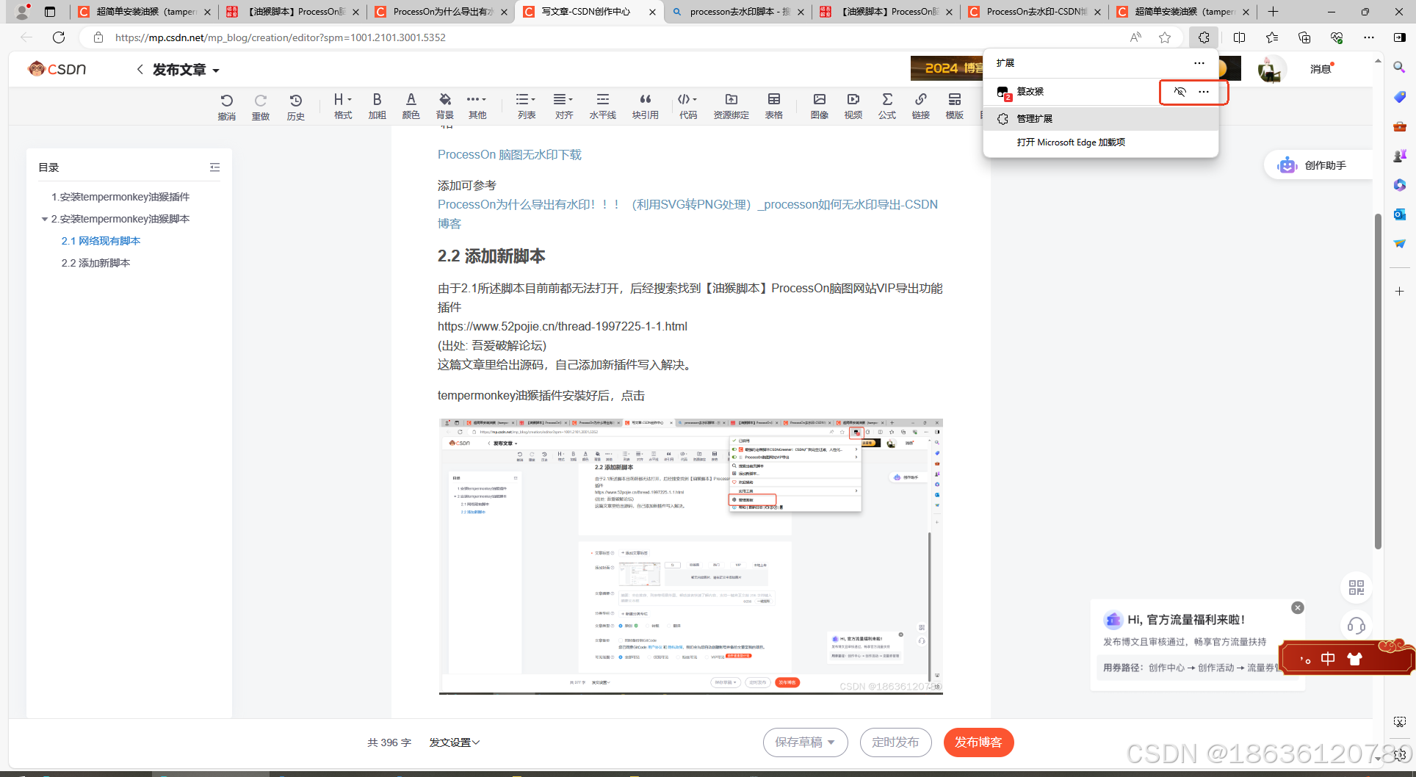Insert a horizontal line (水平线)

[602, 106]
